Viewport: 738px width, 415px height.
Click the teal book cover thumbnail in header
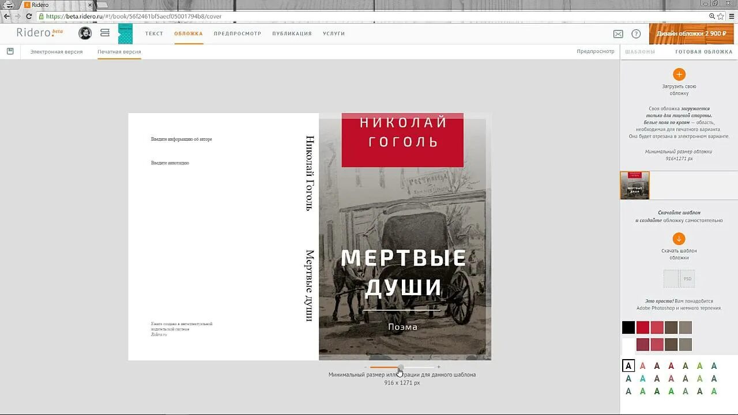point(125,34)
